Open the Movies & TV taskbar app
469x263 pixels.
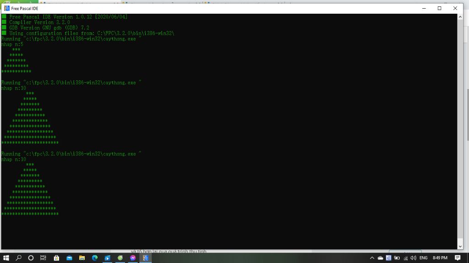click(x=107, y=258)
